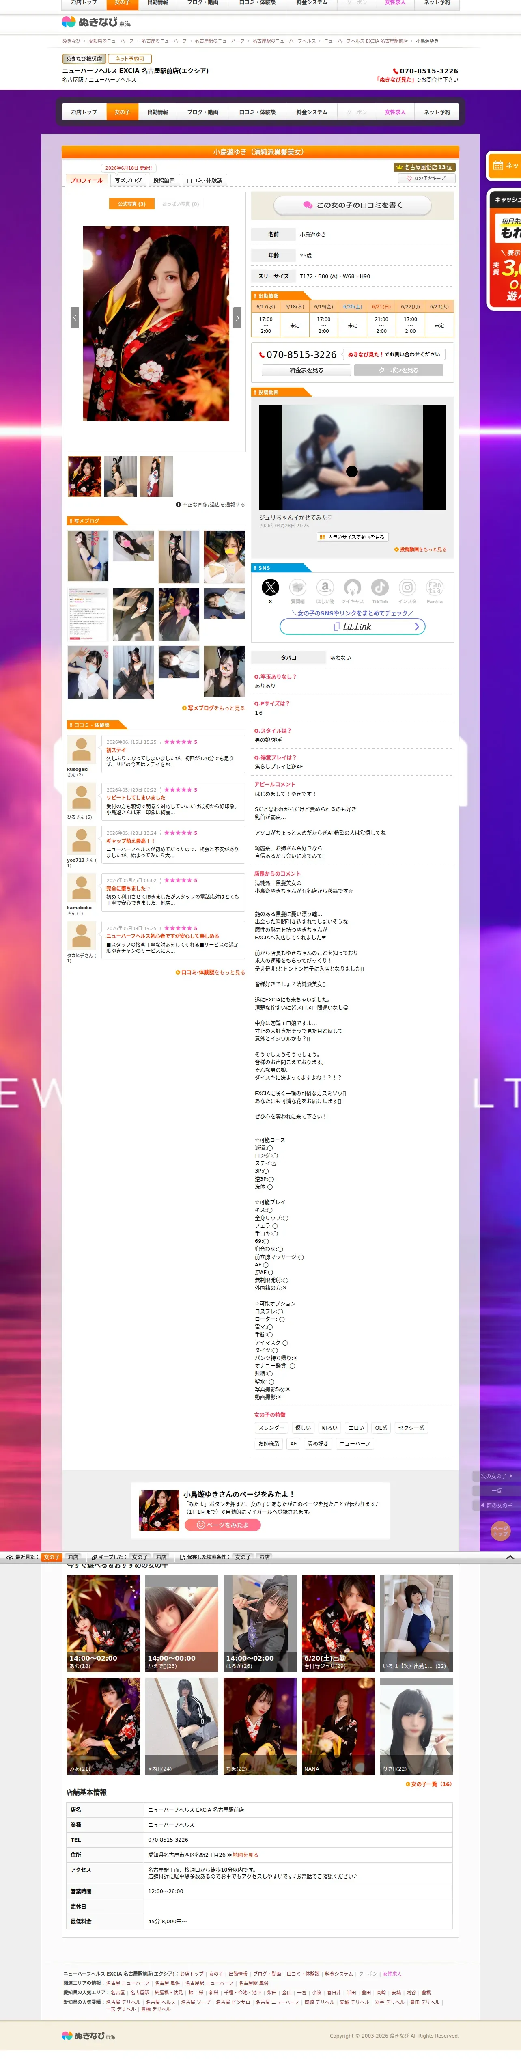Open the インスタ Instagram icon
This screenshot has width=521, height=2062.
[407, 587]
